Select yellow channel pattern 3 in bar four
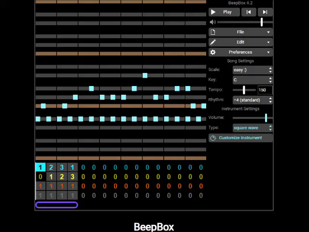This screenshot has height=232, width=309. click(72, 177)
